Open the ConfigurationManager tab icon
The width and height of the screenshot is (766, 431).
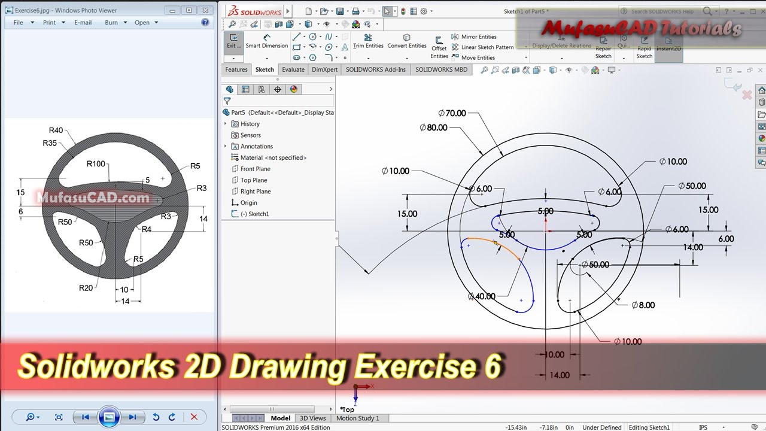point(262,89)
